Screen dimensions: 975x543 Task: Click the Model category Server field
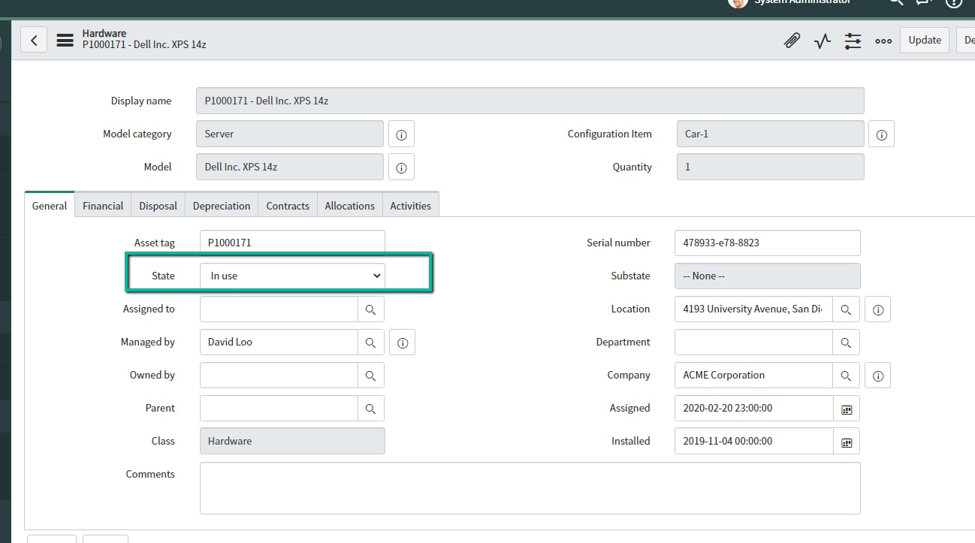289,134
